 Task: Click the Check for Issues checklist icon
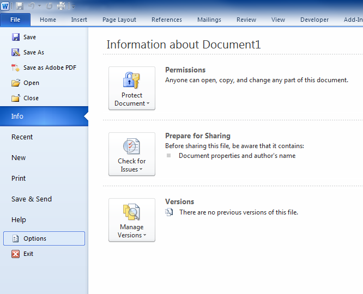tap(131, 146)
